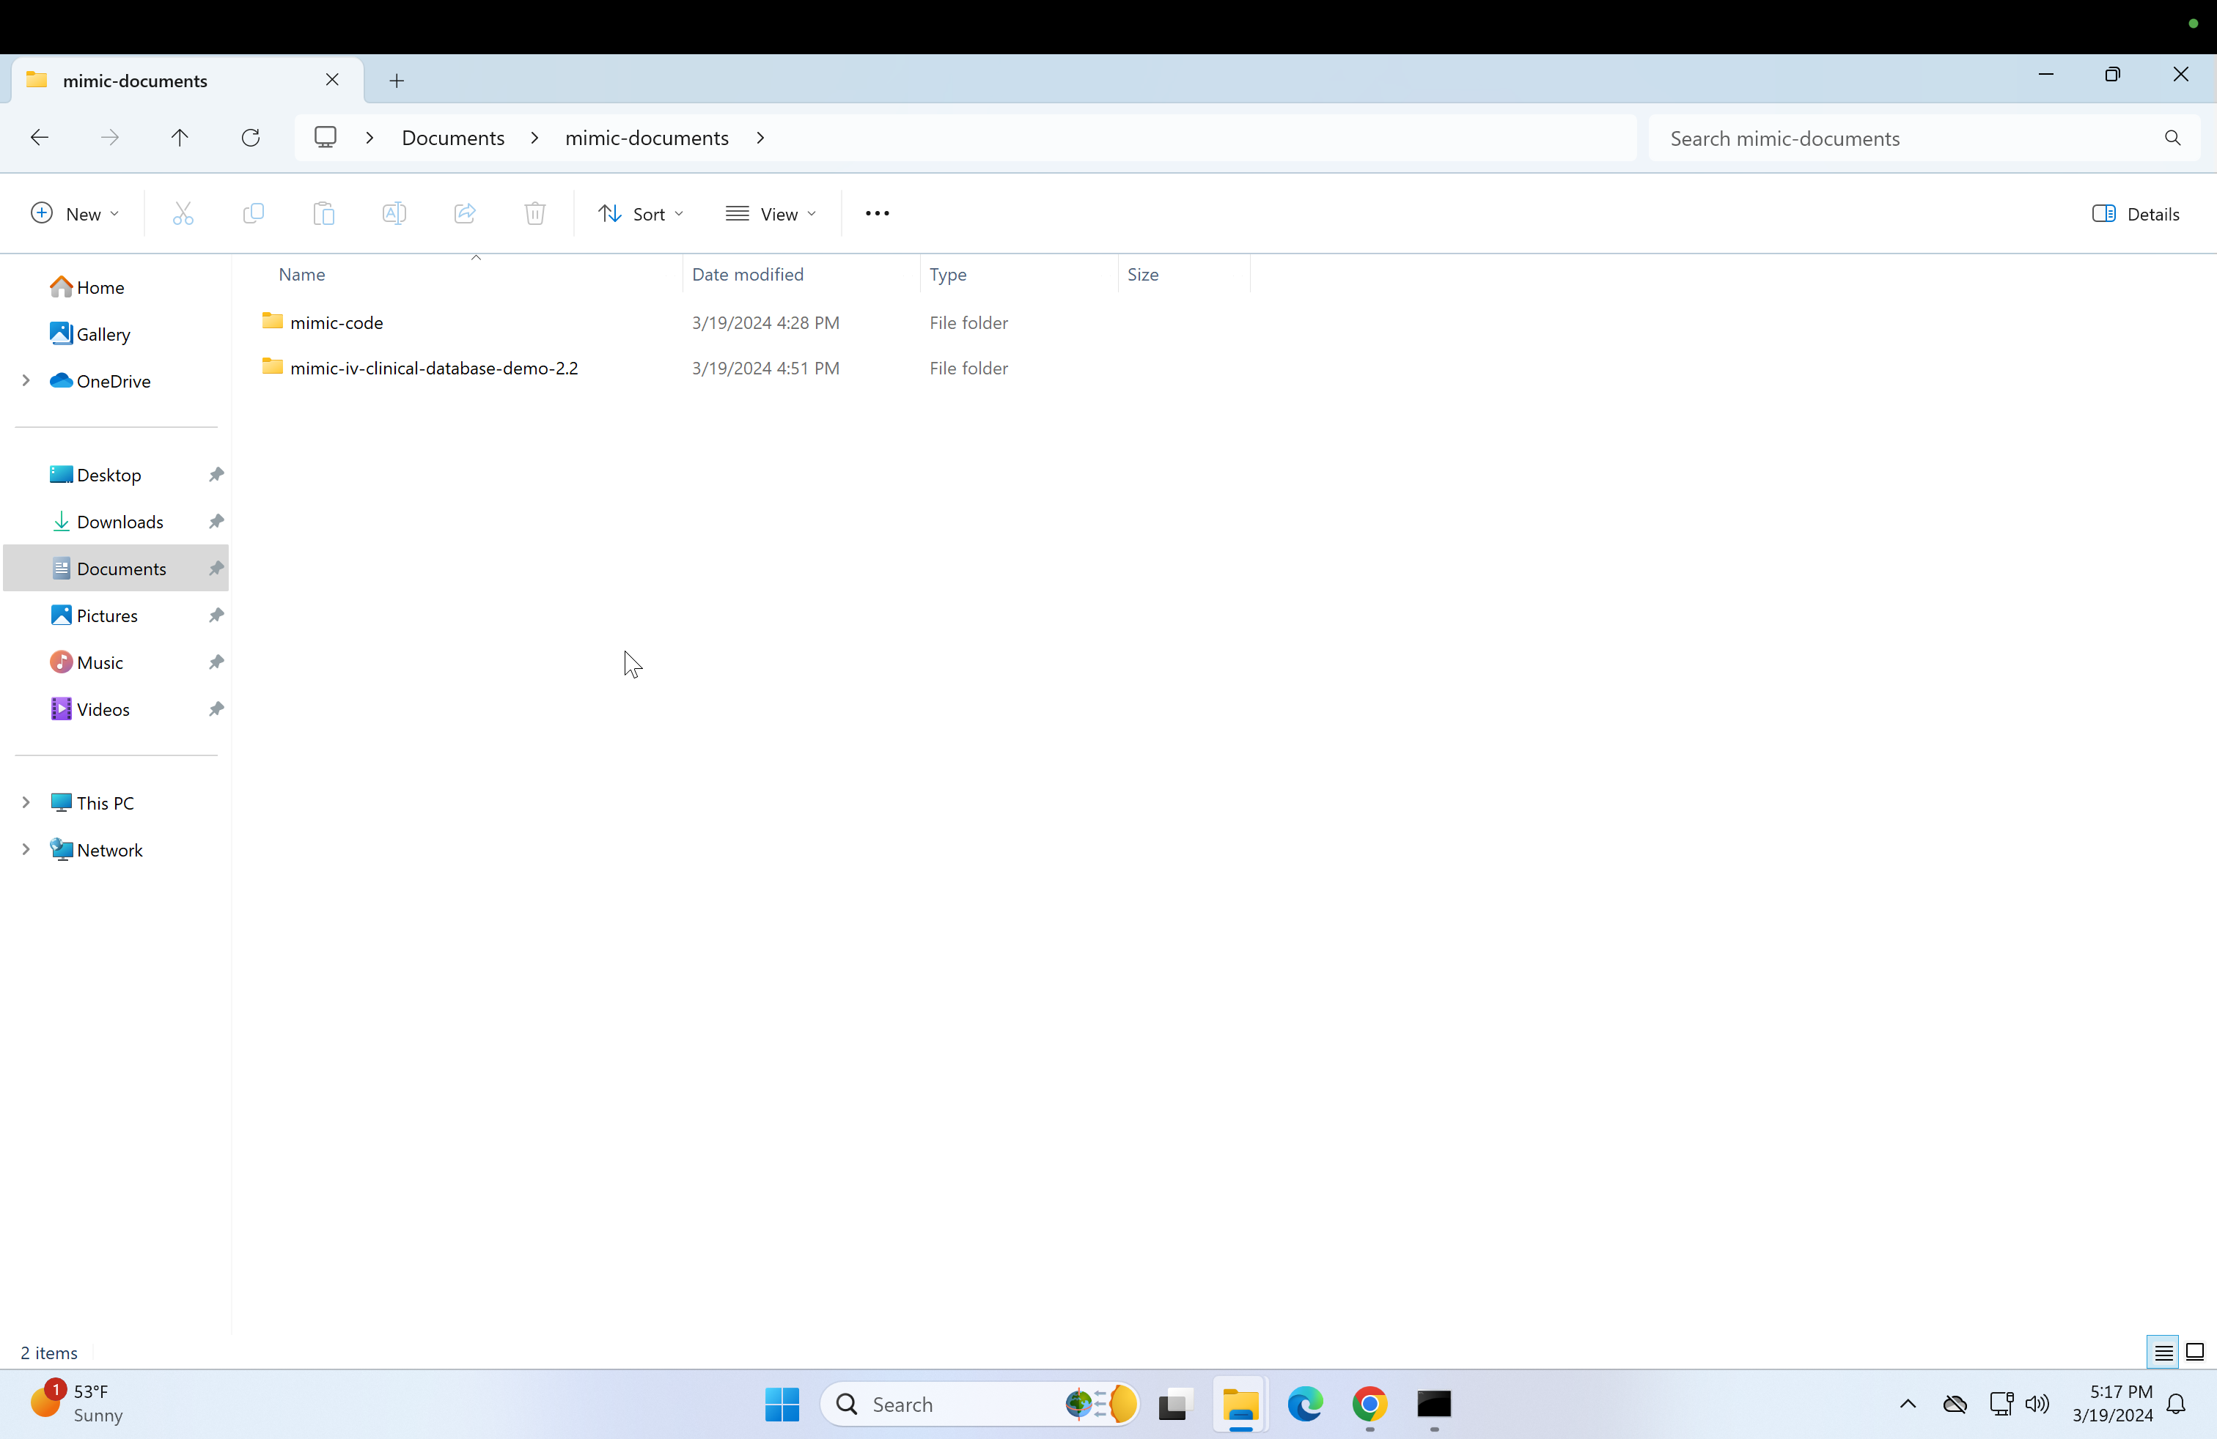
Task: Open Google Chrome from the taskbar
Action: (x=1369, y=1404)
